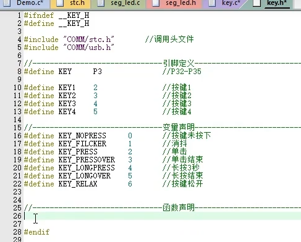Click line number 28 in the gutter
The image size is (301, 242).
[17, 232]
